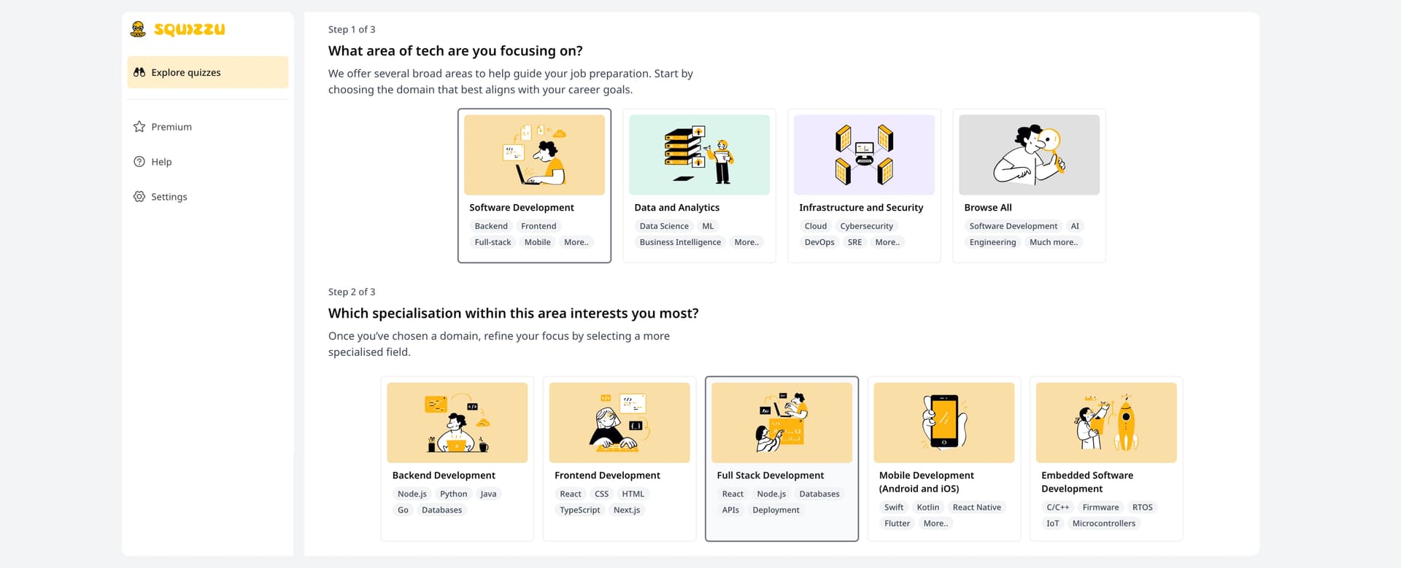Click the 'RTOS' tag chip

pyautogui.click(x=1142, y=507)
